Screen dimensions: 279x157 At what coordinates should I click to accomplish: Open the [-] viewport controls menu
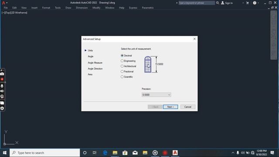[3, 13]
